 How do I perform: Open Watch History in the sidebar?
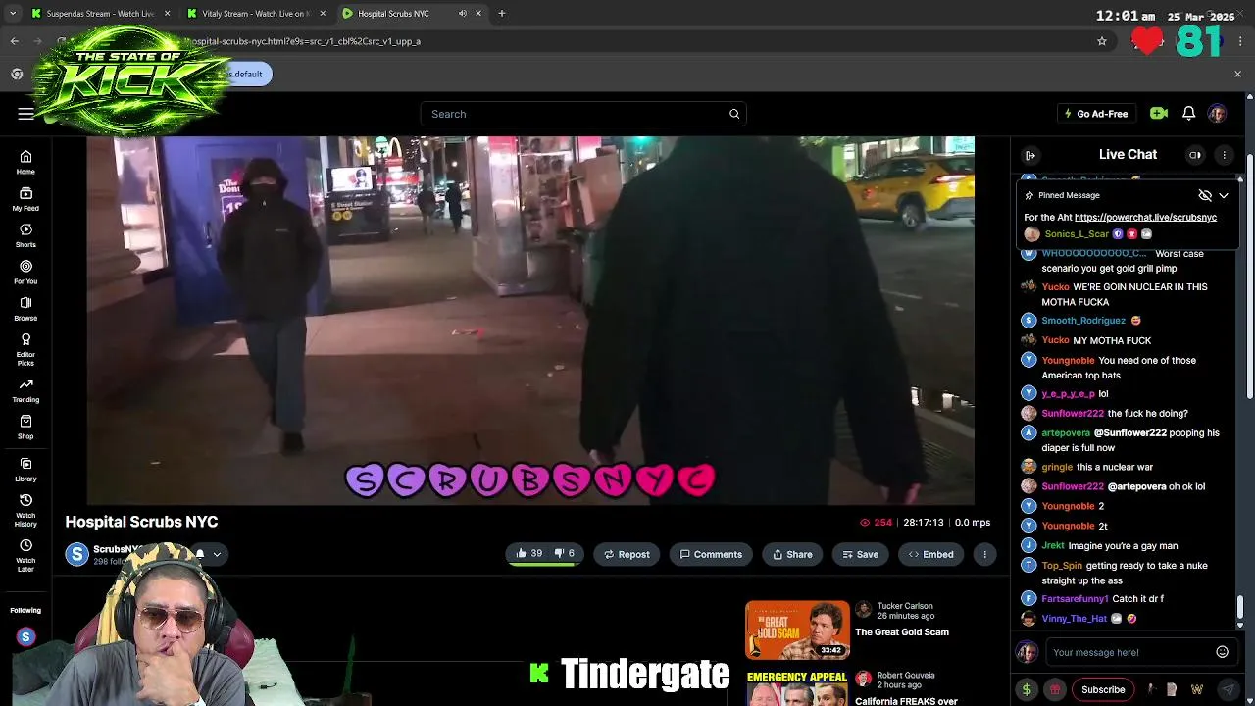tap(25, 510)
